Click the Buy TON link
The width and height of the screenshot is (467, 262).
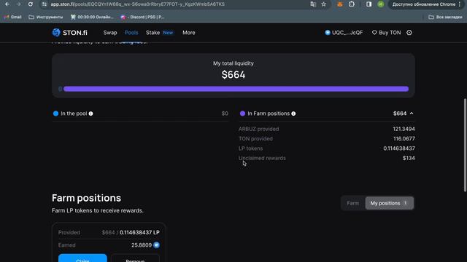(x=386, y=33)
